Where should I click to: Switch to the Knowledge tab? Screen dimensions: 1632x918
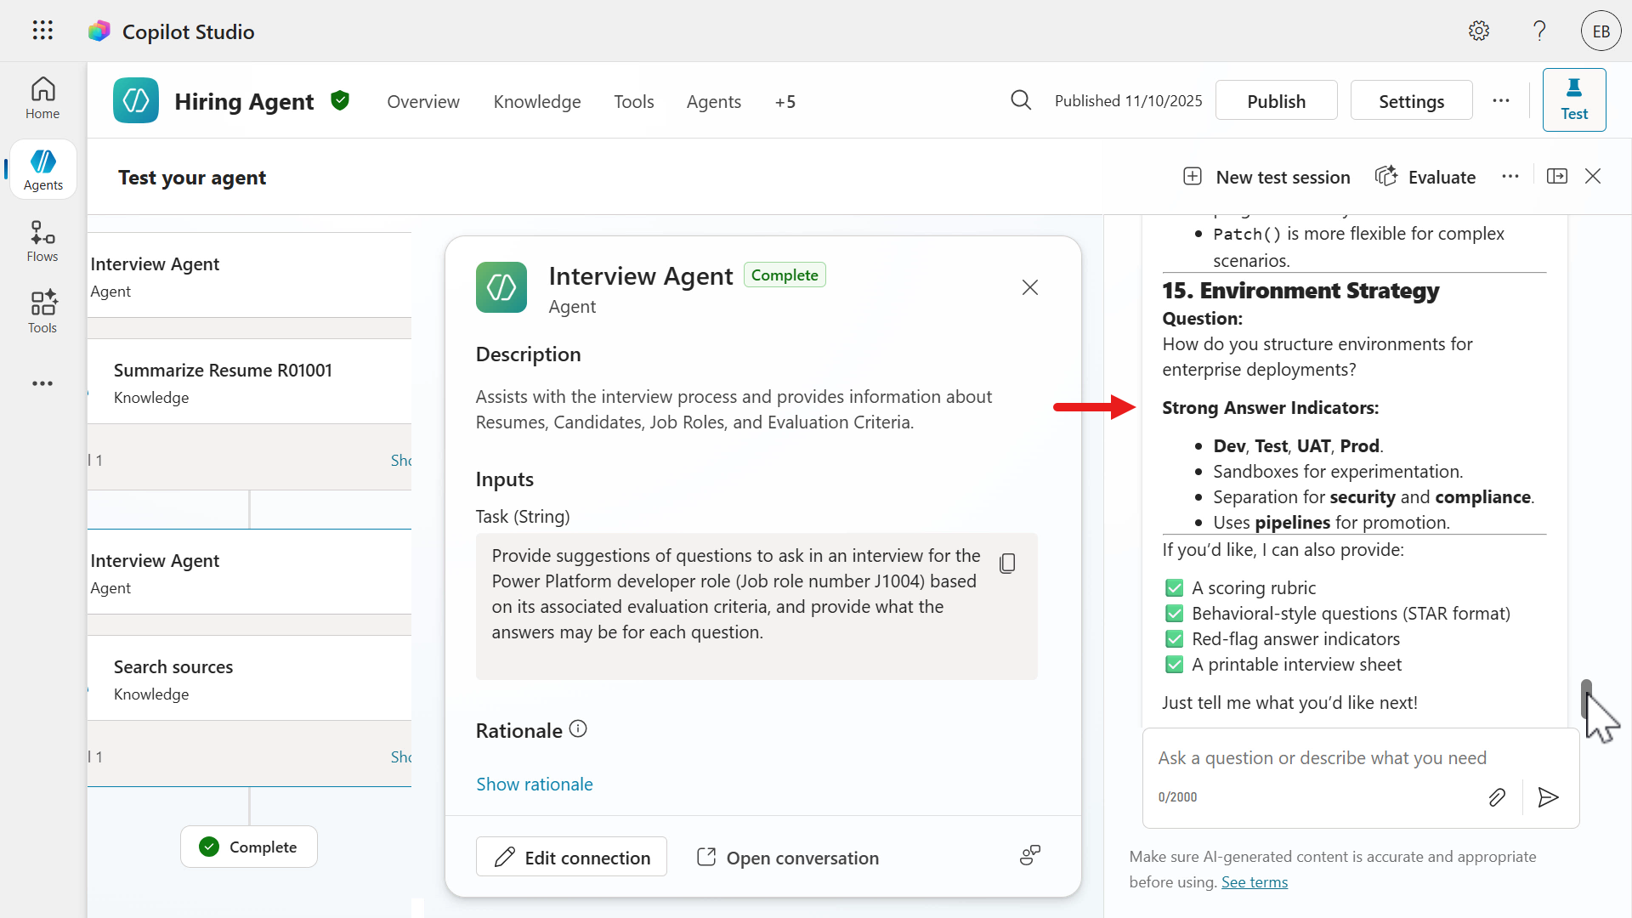(x=536, y=102)
